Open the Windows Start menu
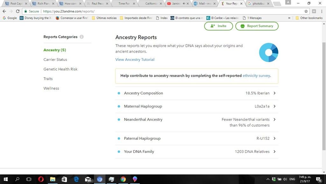326x184 pixels. click(6, 179)
